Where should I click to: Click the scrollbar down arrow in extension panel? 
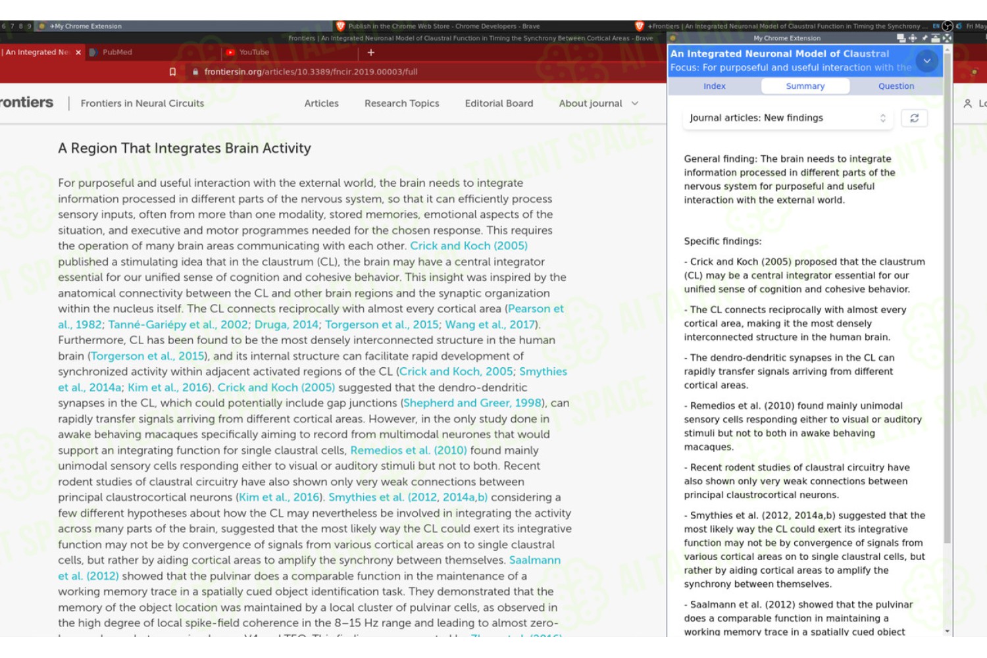948,631
